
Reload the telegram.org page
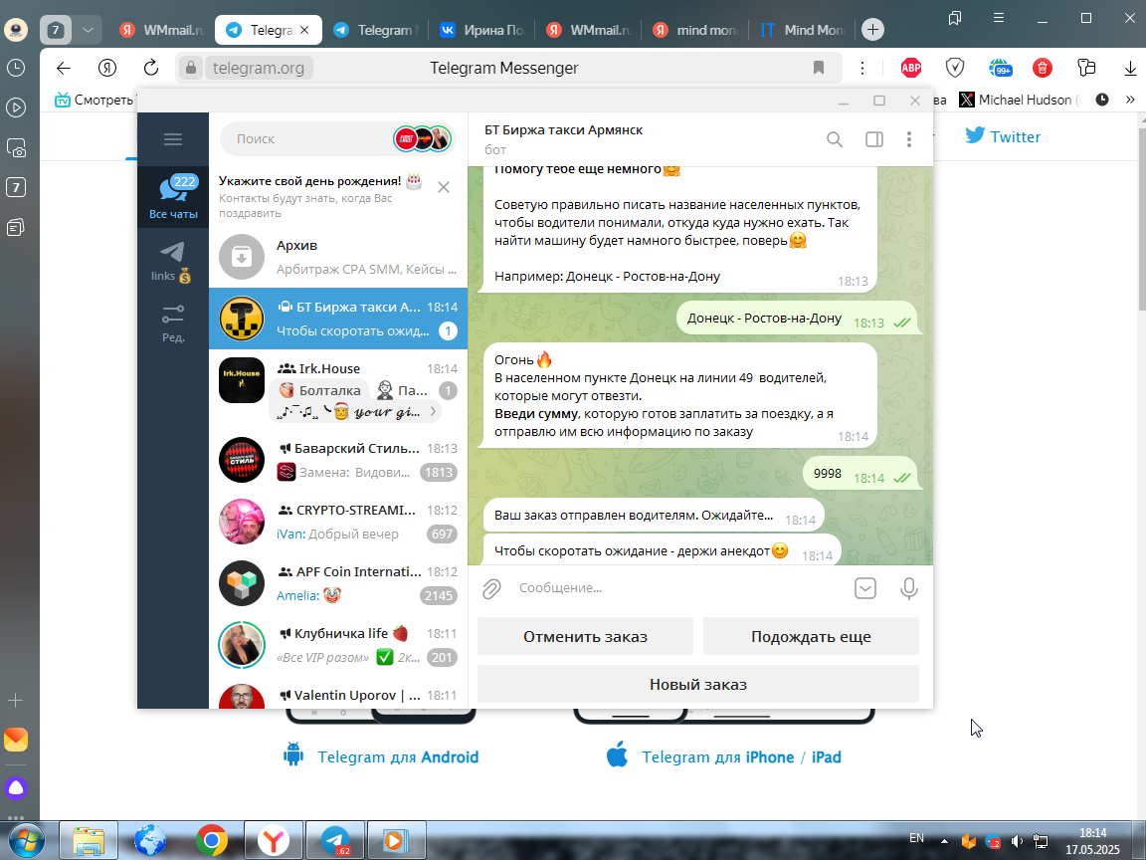151,68
